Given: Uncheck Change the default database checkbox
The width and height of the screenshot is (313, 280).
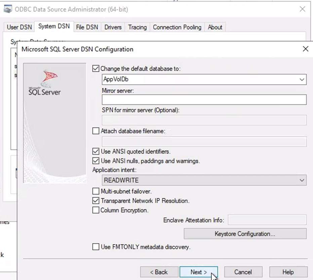Looking at the screenshot, I should click(x=96, y=68).
